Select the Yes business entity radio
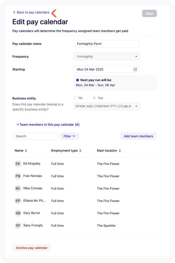This screenshot has height=263, width=175. coord(94,98)
